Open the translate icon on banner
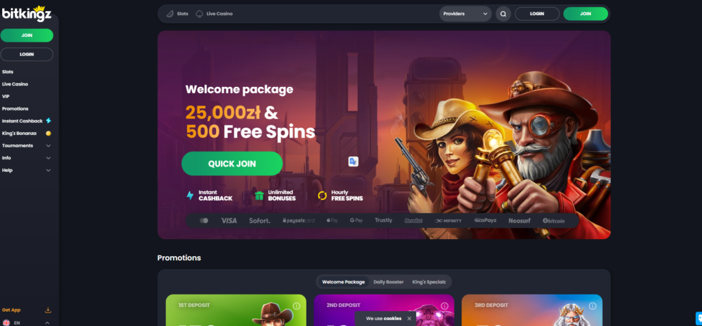The width and height of the screenshot is (702, 326). click(x=353, y=162)
